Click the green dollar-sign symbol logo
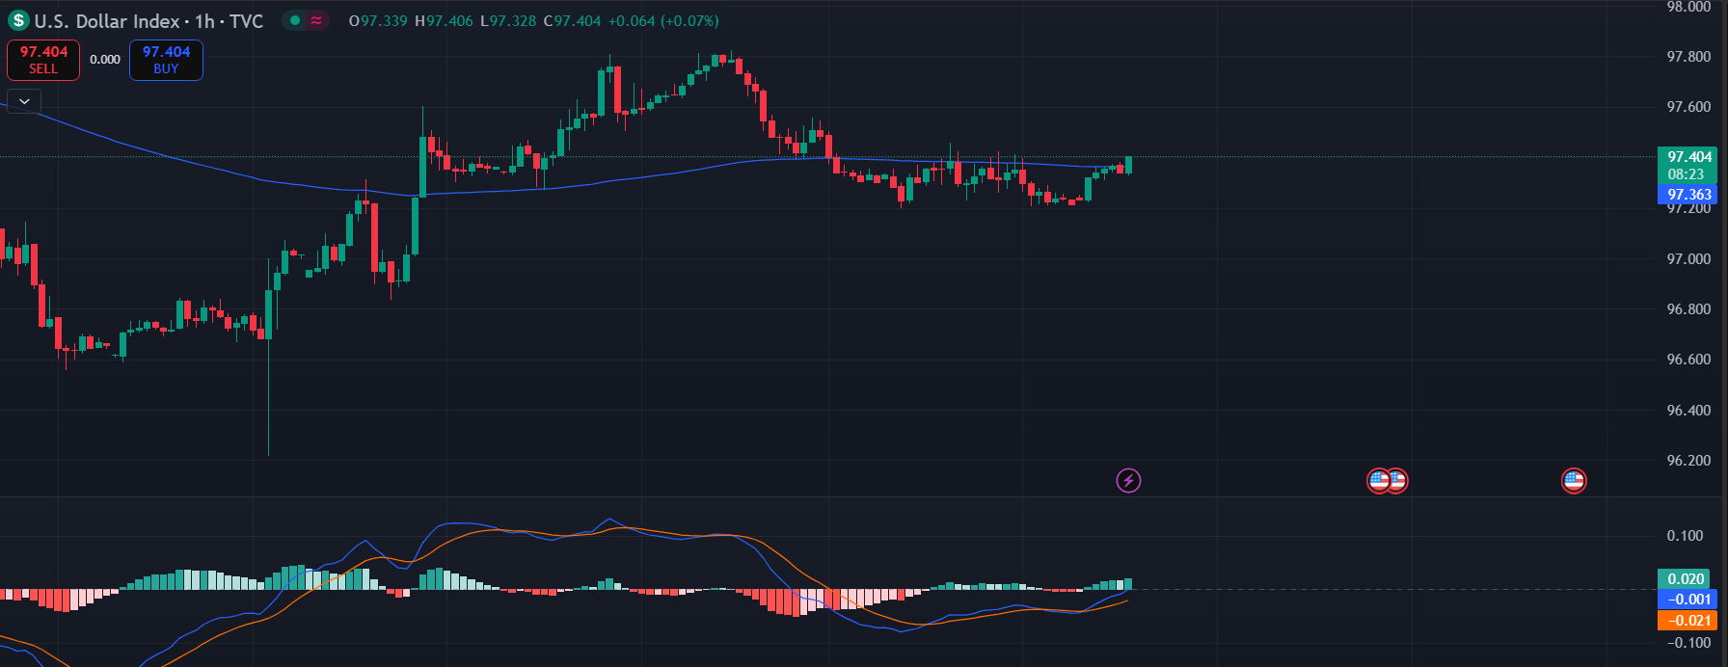 click(18, 20)
